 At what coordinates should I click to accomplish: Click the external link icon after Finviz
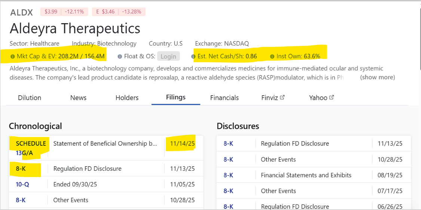(282, 97)
